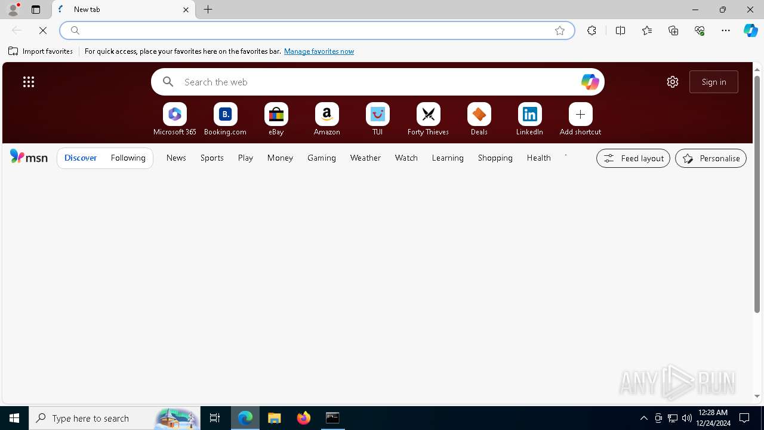Open the Extensions puzzle icon
Viewport: 764px width, 430px height.
[x=592, y=30]
